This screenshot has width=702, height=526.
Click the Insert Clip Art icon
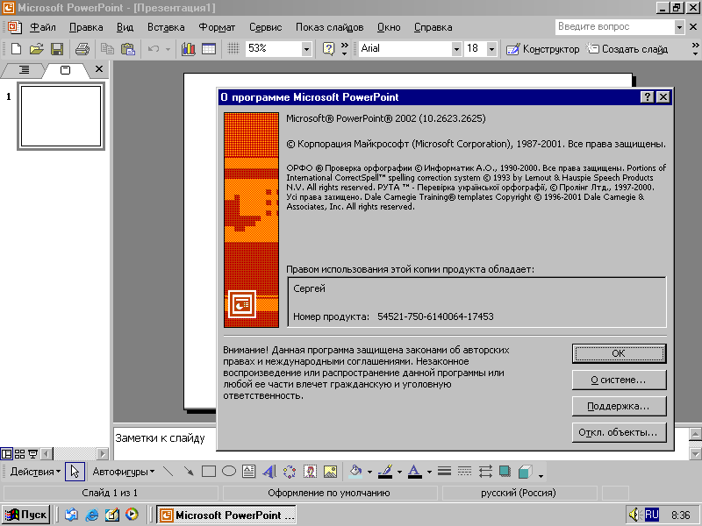click(x=310, y=472)
